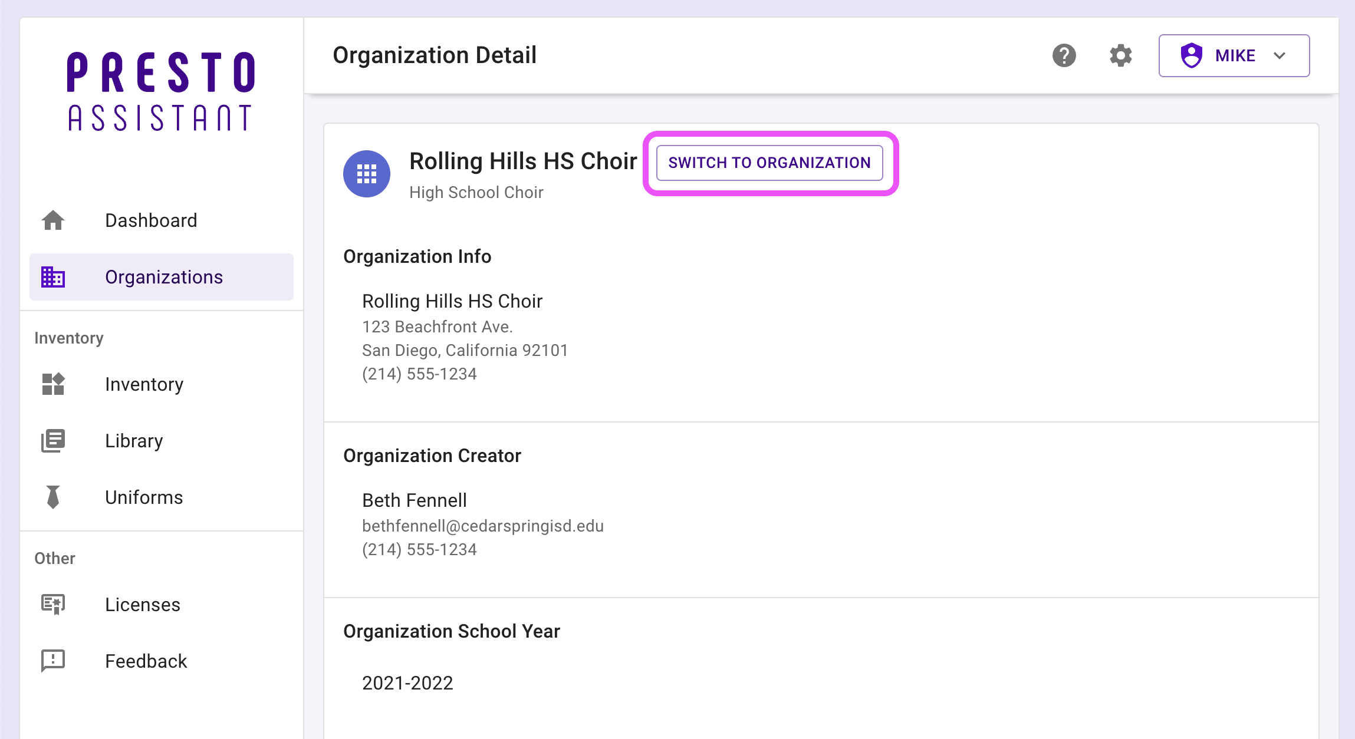Click the shield user icon beside MIKE
The image size is (1355, 739).
pyautogui.click(x=1191, y=55)
